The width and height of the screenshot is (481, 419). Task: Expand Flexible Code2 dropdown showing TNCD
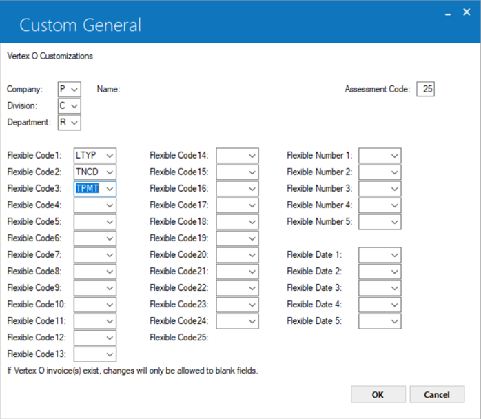click(95, 172)
